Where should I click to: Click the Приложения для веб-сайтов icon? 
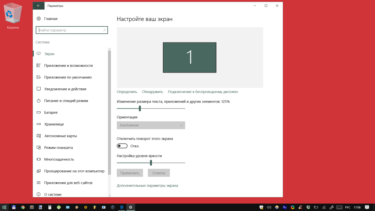coord(38,183)
